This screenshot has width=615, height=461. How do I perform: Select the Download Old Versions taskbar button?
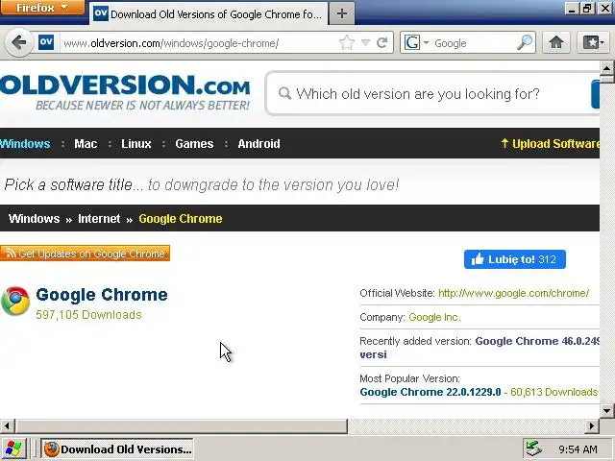[117, 449]
